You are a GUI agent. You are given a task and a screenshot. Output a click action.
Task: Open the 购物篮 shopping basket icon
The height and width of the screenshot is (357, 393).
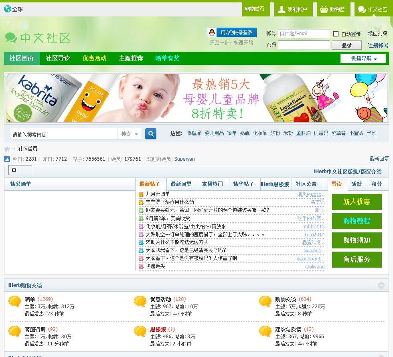tap(324, 10)
